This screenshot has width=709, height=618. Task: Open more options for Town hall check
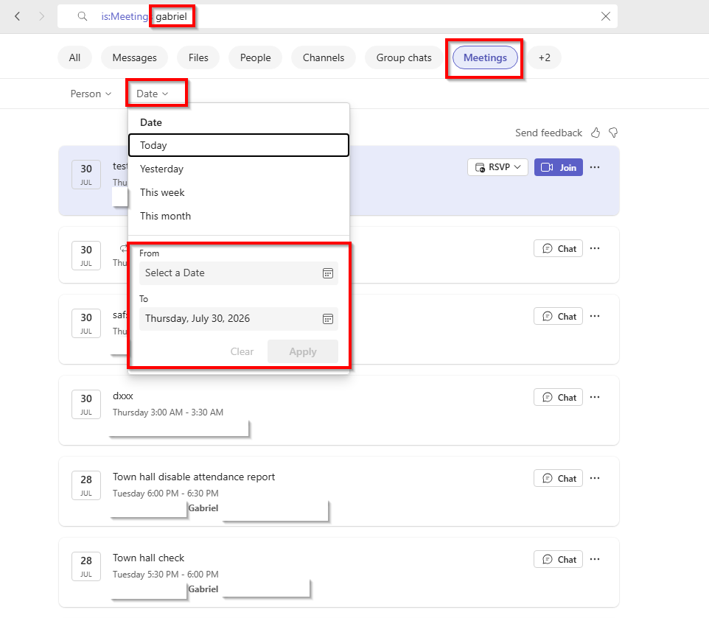coord(595,560)
